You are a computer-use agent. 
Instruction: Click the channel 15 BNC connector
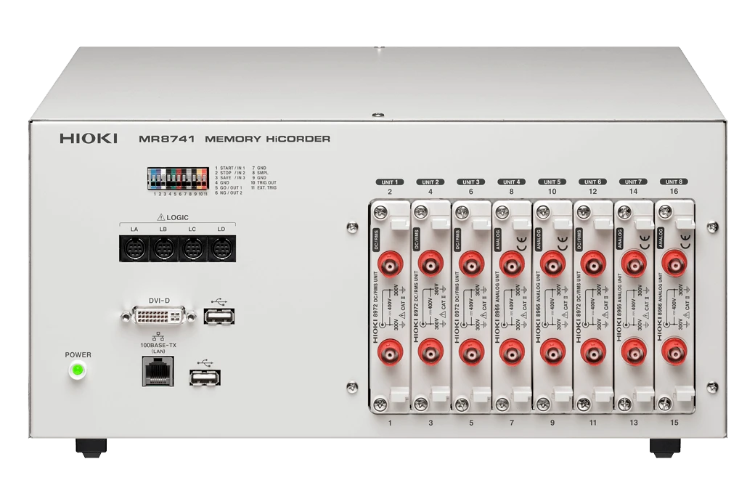coord(674,353)
